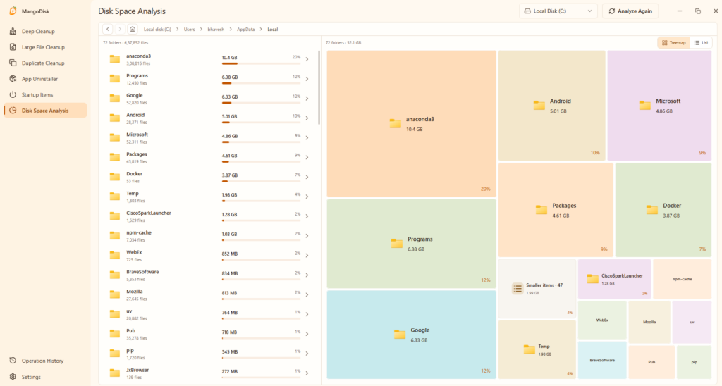Open Operation History from the sidebar
Screen dimensions: 722x386
click(44, 361)
